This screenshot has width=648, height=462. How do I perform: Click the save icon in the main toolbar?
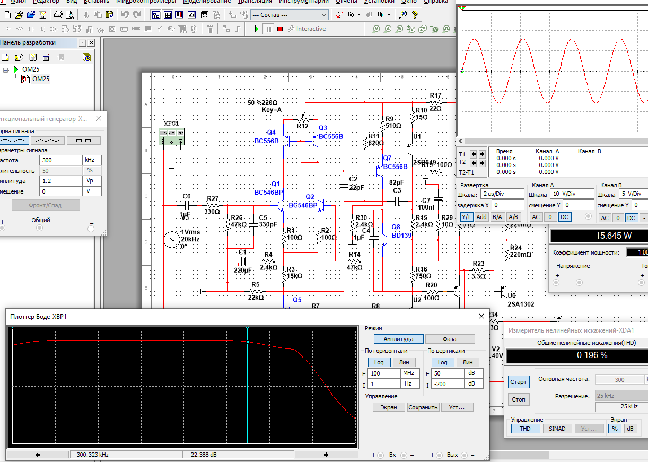42,14
